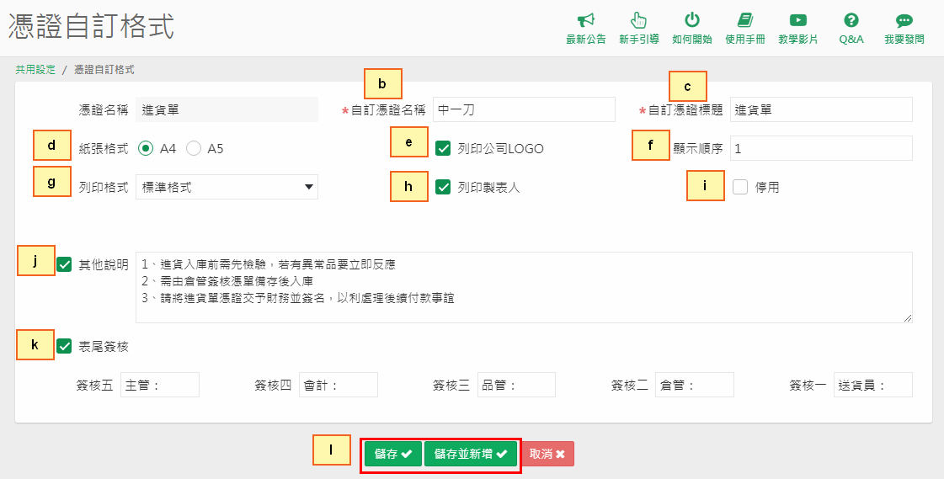Open the 我要發問 chat bubble icon
The height and width of the screenshot is (479, 944).
click(904, 21)
